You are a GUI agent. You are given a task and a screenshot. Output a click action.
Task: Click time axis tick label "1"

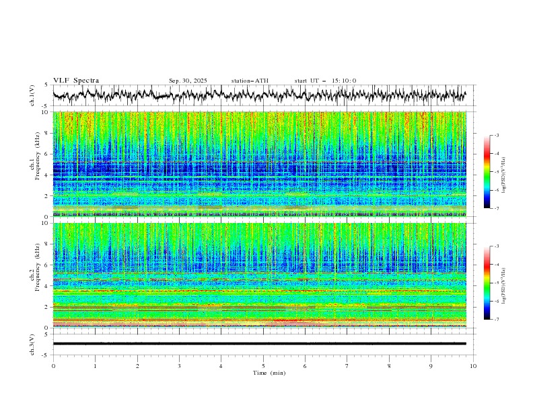click(95, 366)
